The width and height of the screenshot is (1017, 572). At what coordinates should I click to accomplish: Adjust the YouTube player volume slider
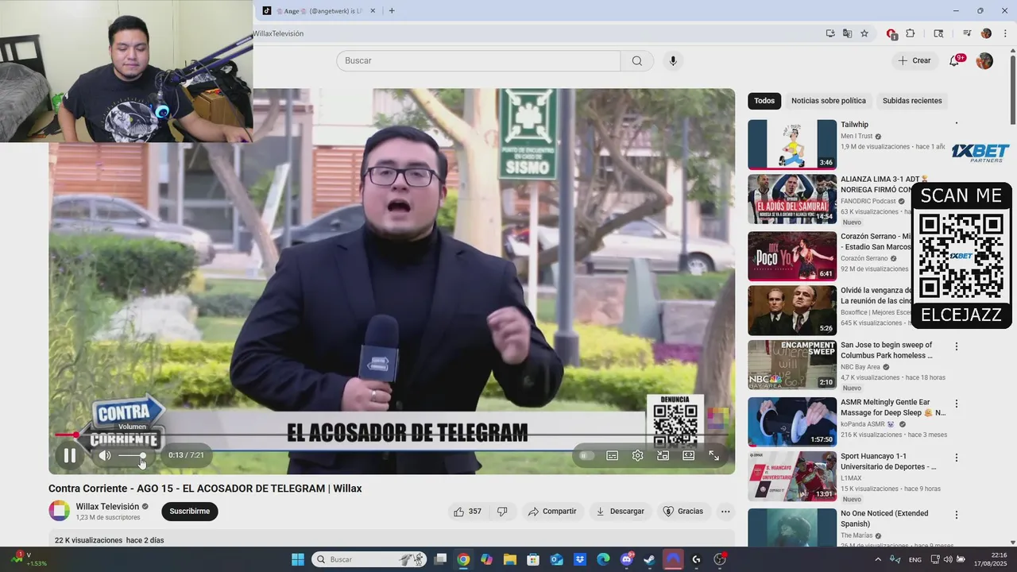tap(133, 456)
